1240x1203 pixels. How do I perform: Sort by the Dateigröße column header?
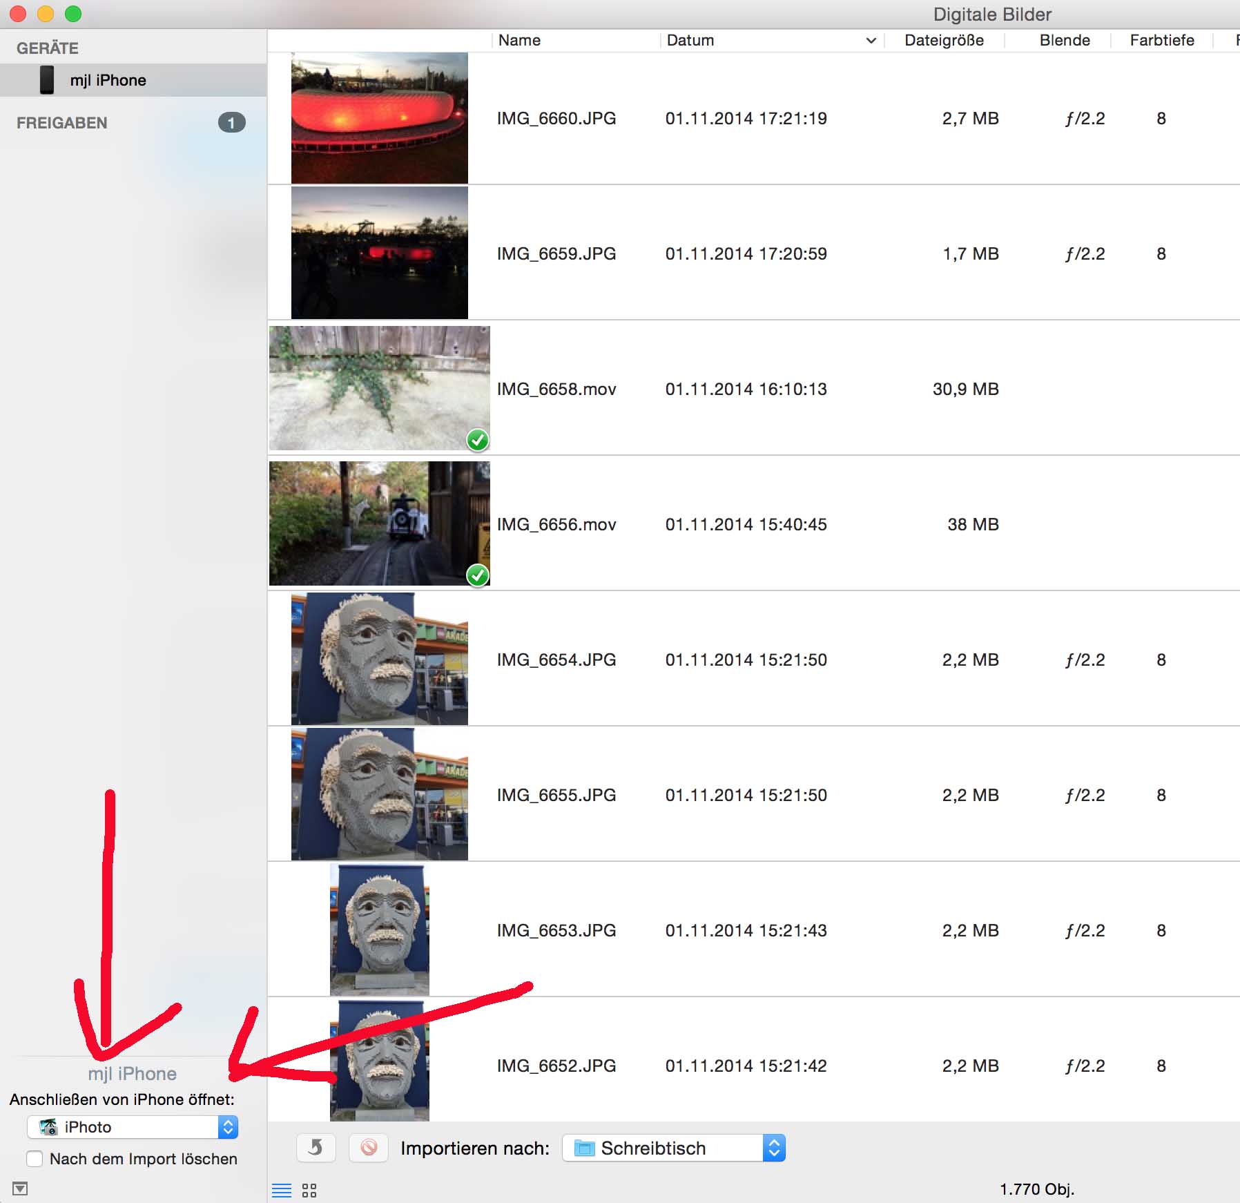point(944,41)
